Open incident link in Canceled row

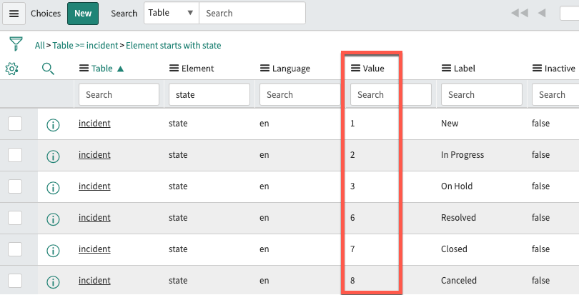94,280
